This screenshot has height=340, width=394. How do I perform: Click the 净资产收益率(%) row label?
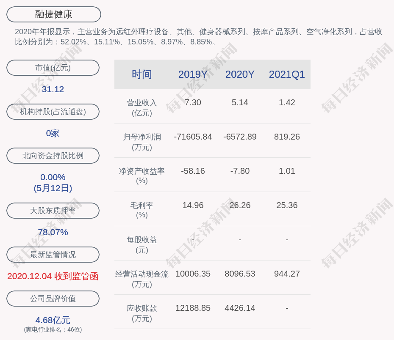tap(142, 176)
